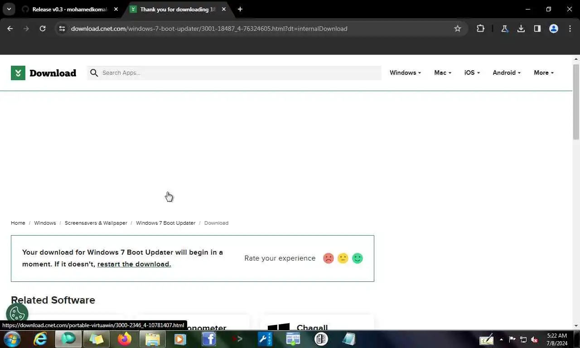
Task: Open File Explorer folder on taskbar
Action: coord(152,339)
